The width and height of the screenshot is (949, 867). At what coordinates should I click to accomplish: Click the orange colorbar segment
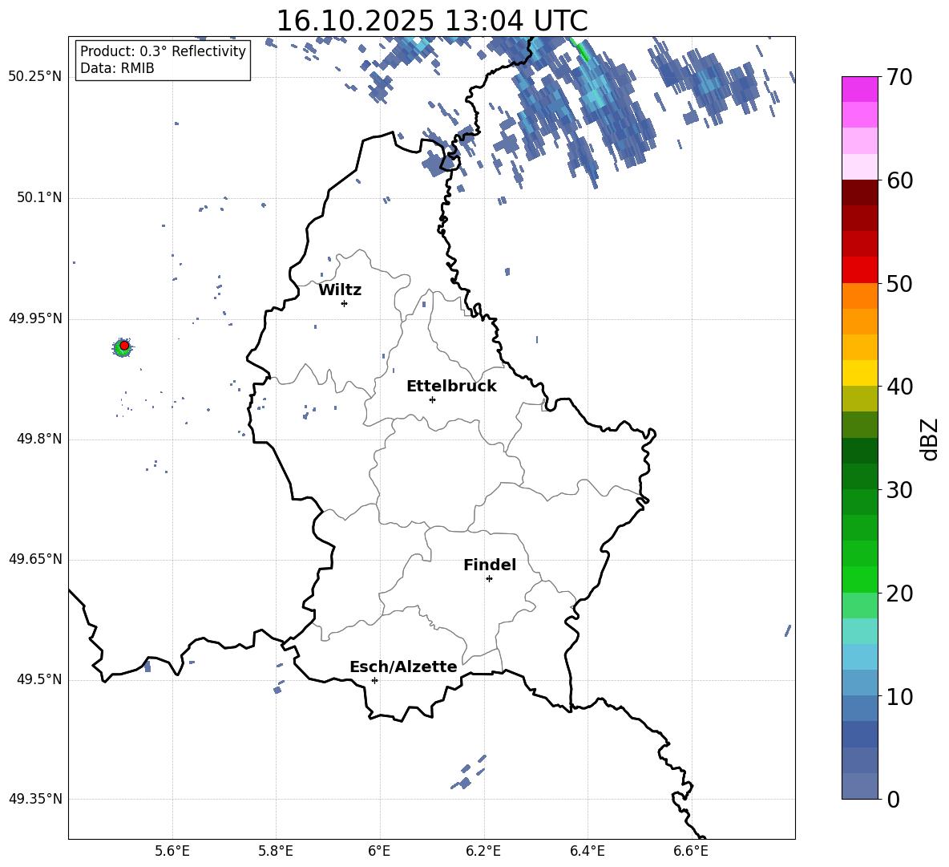tap(859, 295)
